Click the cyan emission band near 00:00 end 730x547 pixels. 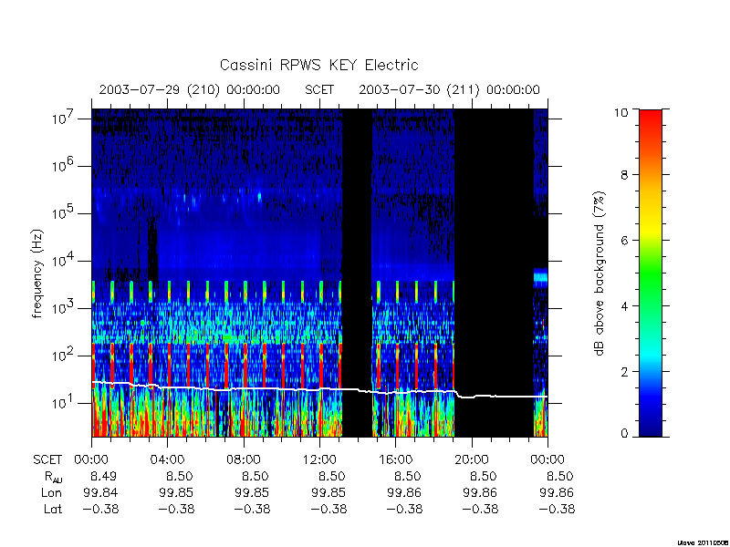[540, 278]
